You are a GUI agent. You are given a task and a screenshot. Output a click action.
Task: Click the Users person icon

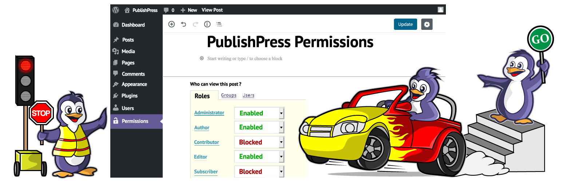pyautogui.click(x=116, y=108)
